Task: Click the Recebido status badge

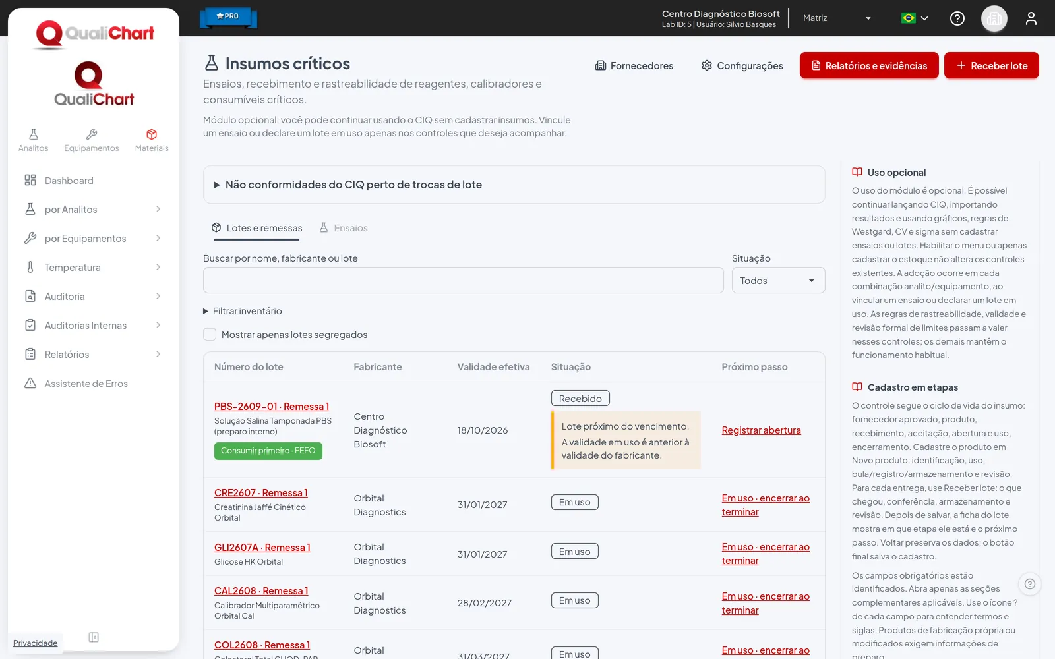Action: (580, 399)
